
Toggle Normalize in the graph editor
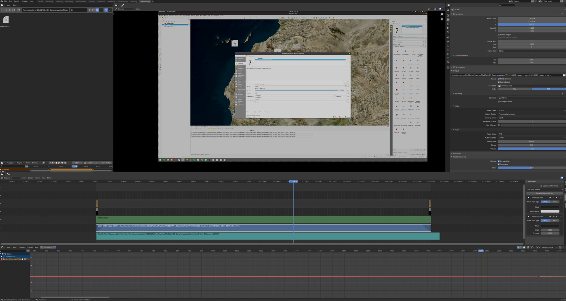[46, 247]
